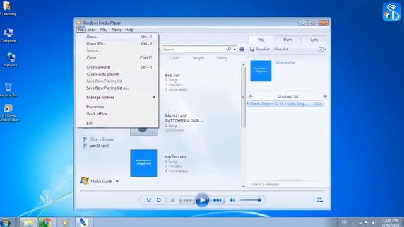Open the File menu
Viewport: 404px width, 227px height.
click(81, 30)
